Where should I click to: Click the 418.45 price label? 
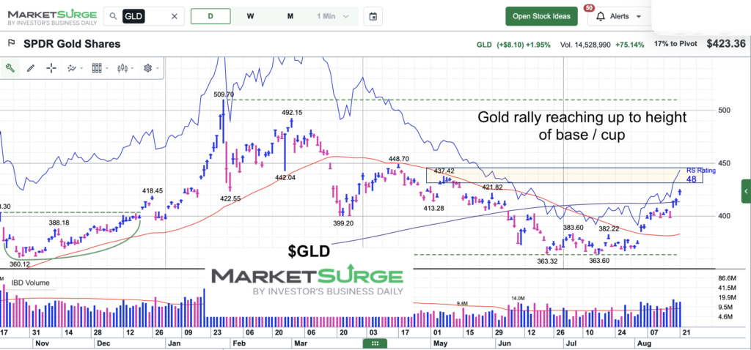click(x=153, y=191)
